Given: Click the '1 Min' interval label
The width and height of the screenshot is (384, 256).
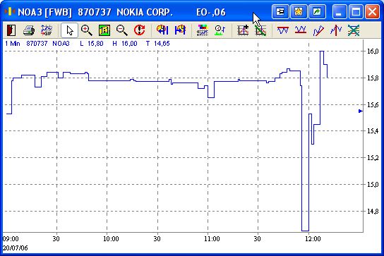Looking at the screenshot, I should (x=13, y=44).
